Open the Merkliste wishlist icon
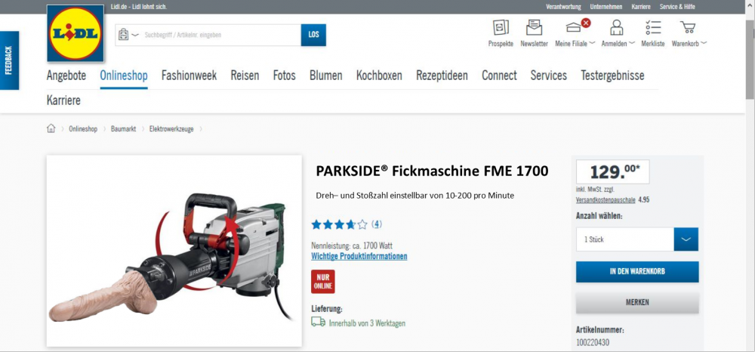 [653, 29]
